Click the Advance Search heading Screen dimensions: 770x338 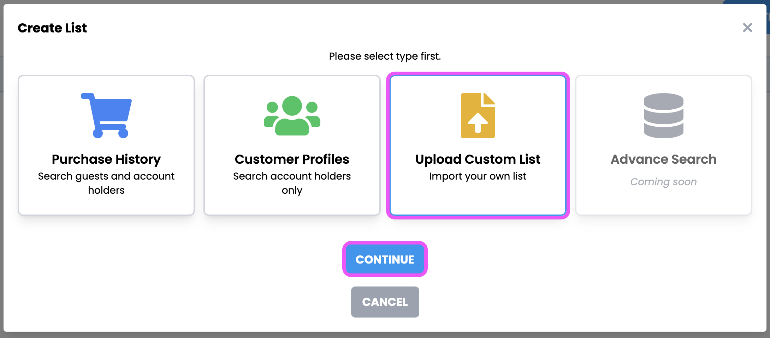coord(663,159)
